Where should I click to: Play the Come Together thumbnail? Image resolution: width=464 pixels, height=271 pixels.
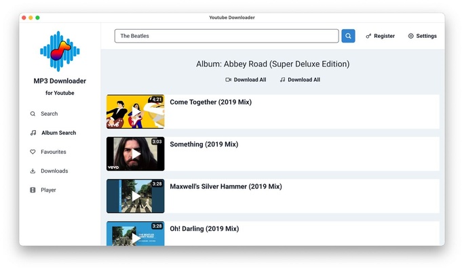click(x=136, y=112)
